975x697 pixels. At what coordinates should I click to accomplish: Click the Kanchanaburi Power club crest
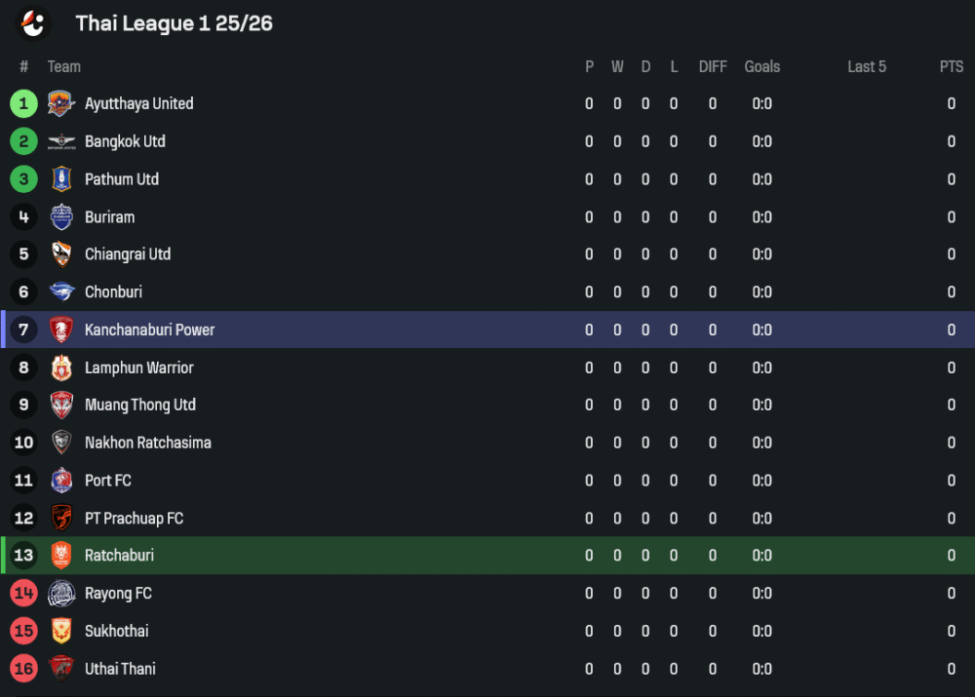[x=61, y=330]
